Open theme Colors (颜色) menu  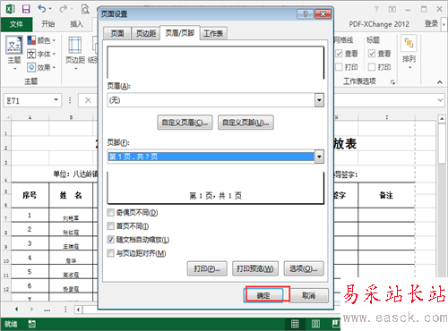point(41,40)
